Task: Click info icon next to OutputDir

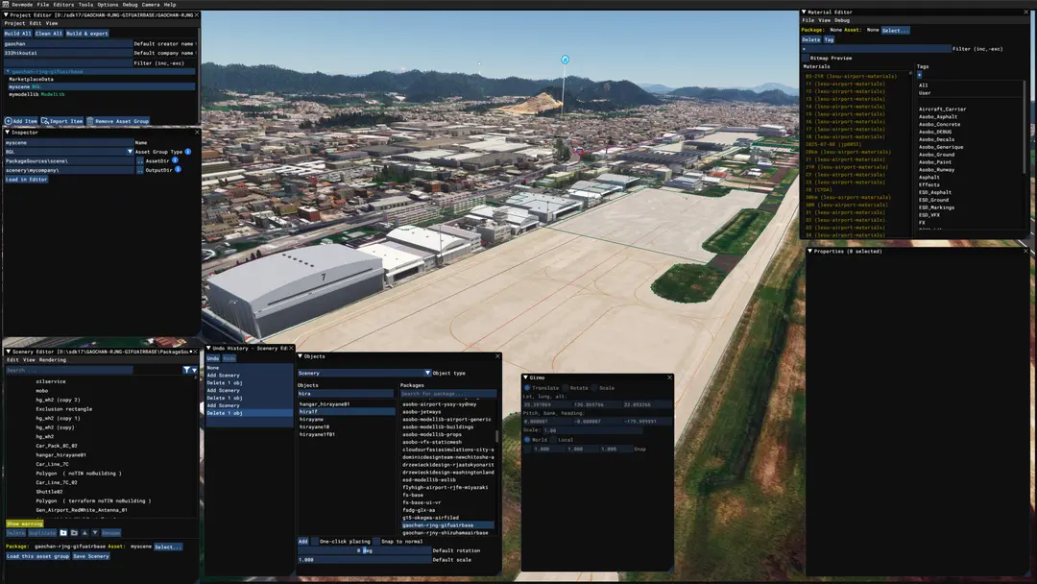Action: pos(178,169)
